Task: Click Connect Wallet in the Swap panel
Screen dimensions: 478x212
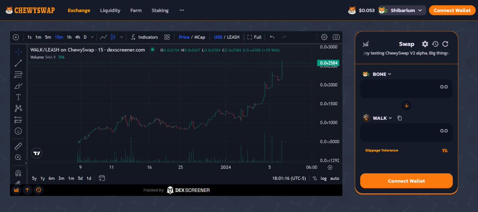Action: coord(406,181)
